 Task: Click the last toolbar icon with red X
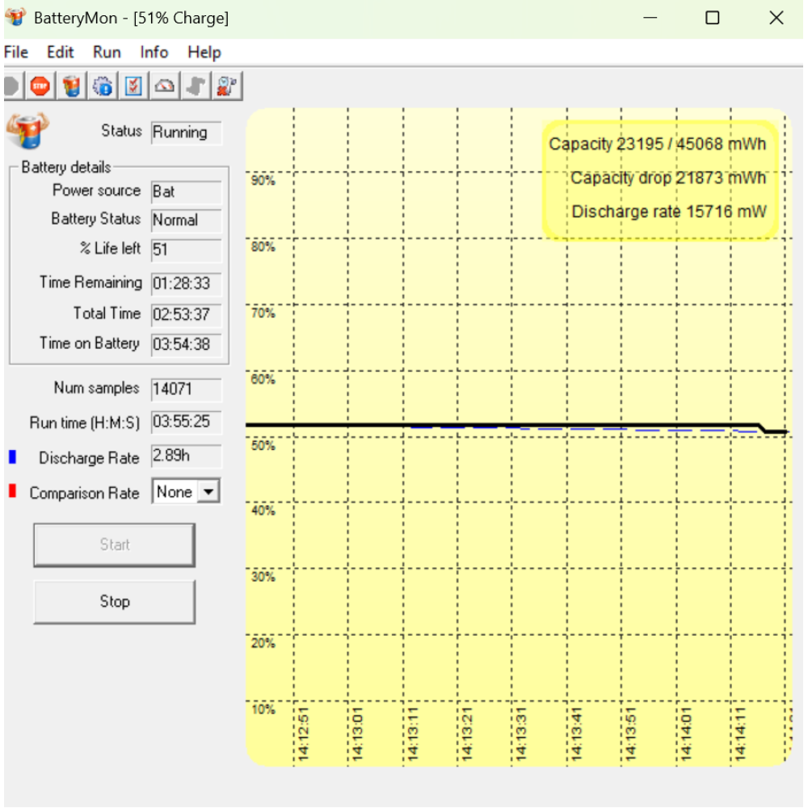coord(226,86)
